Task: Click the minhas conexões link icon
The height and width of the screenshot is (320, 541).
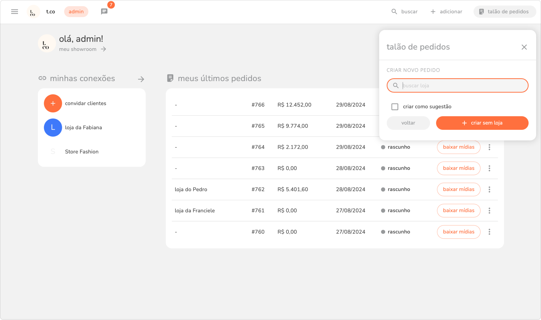Action: (x=42, y=78)
